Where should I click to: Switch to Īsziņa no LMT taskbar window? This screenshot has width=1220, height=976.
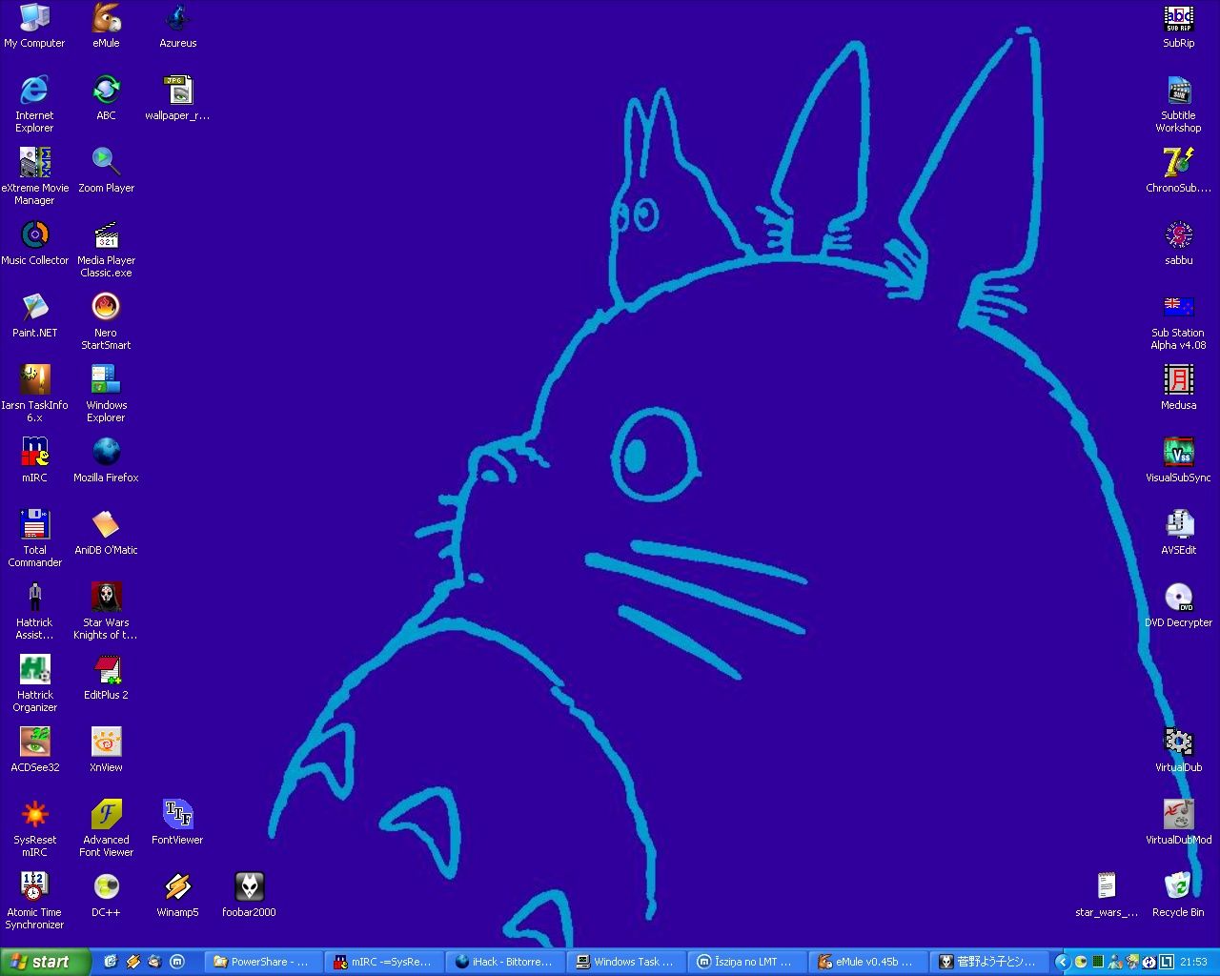[x=746, y=962]
